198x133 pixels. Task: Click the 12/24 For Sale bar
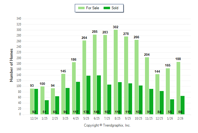[x=32, y=101]
